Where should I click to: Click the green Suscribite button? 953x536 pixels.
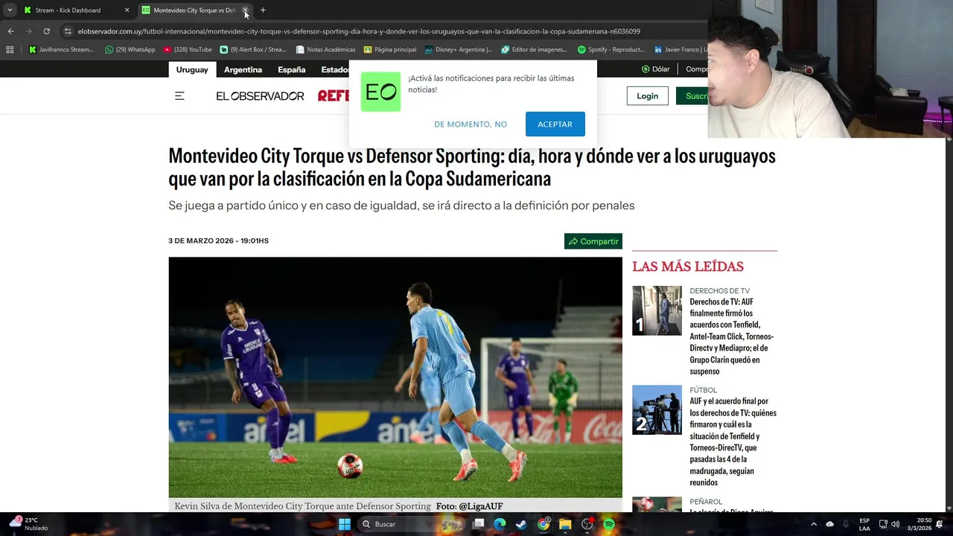pyautogui.click(x=692, y=96)
